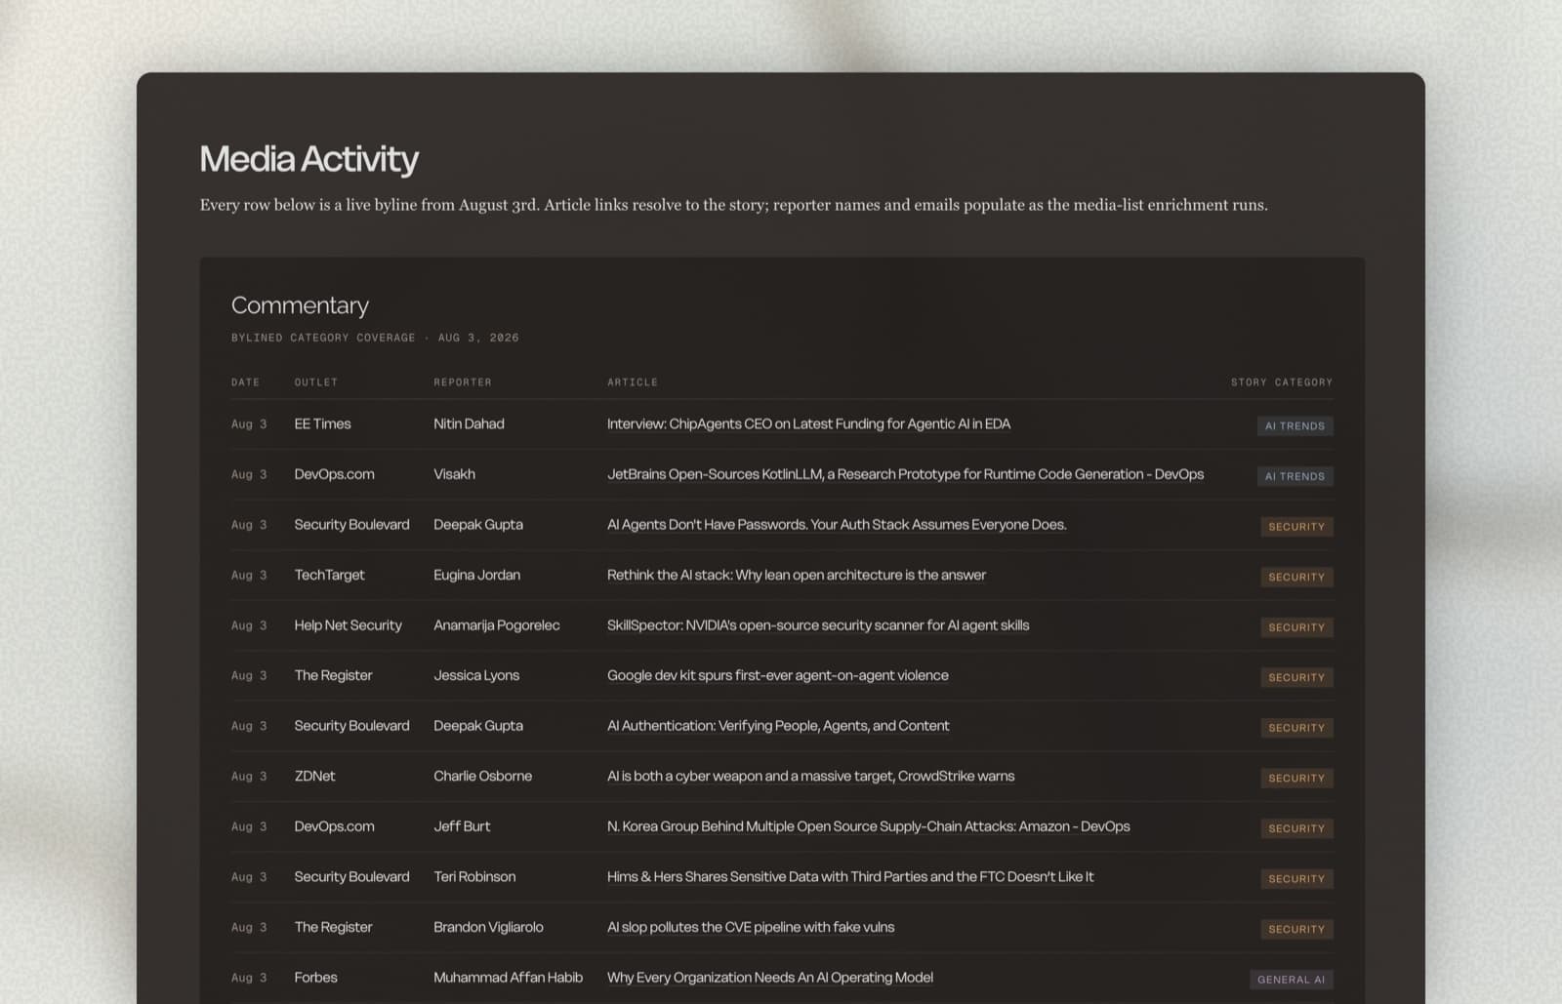The height and width of the screenshot is (1004, 1562).
Task: Click the SECURITY tag on Help Net Security row
Action: [x=1296, y=627]
